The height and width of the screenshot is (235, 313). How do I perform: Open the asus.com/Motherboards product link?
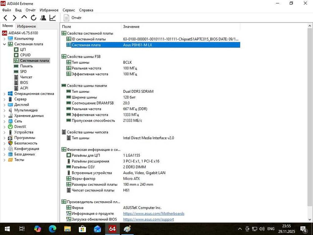(x=154, y=214)
